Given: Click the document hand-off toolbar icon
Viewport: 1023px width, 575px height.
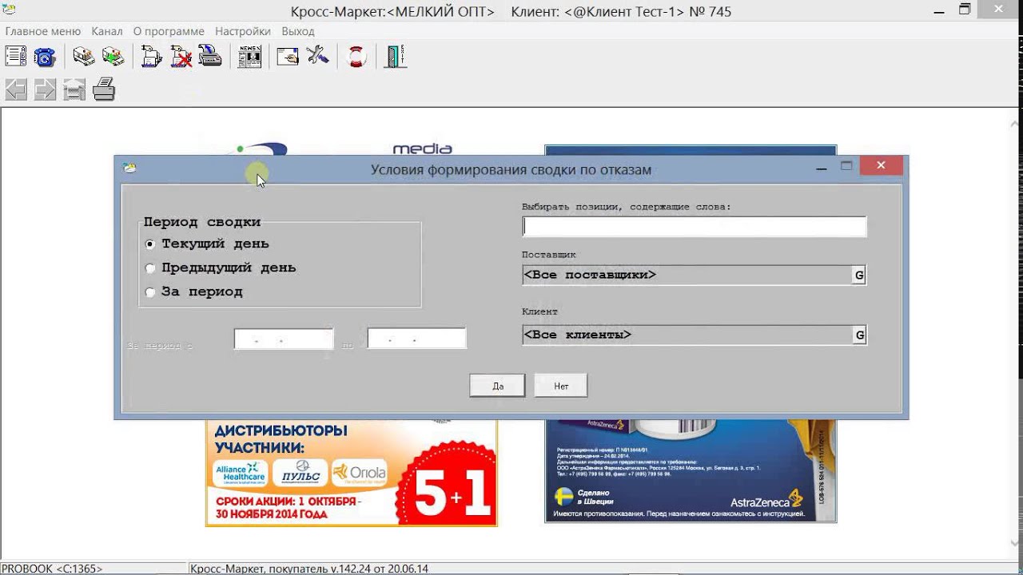Looking at the screenshot, I should pos(152,57).
